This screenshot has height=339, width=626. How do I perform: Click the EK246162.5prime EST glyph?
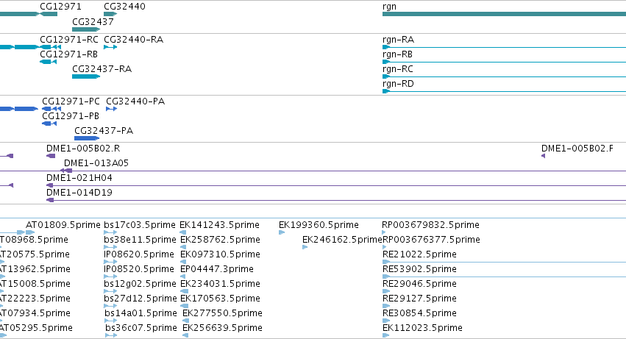tap(305, 247)
